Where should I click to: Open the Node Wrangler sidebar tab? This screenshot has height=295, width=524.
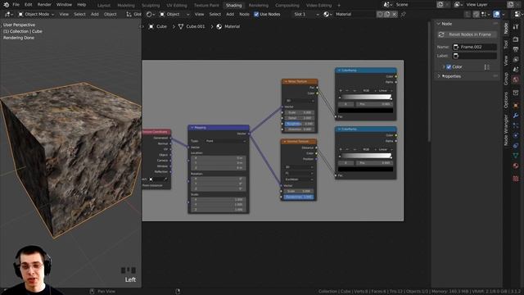click(506, 130)
